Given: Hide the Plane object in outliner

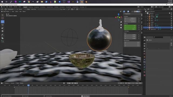Looking at the screenshot, I should click(x=171, y=26).
